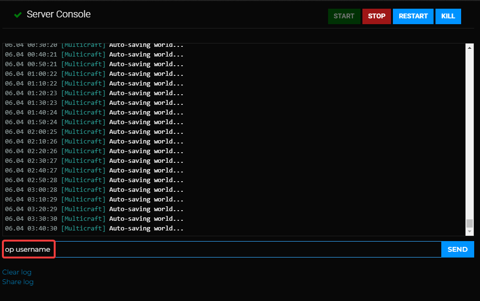Screen dimensions: 480x301
Task: Select the 06.04 00:40:21 auto-saving log line
Action: click(94, 55)
